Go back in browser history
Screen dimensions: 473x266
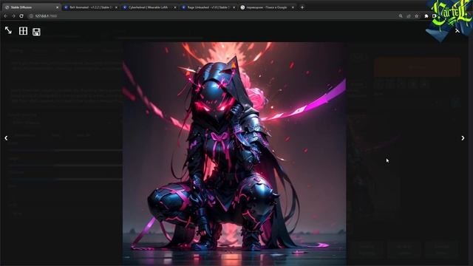6,16
